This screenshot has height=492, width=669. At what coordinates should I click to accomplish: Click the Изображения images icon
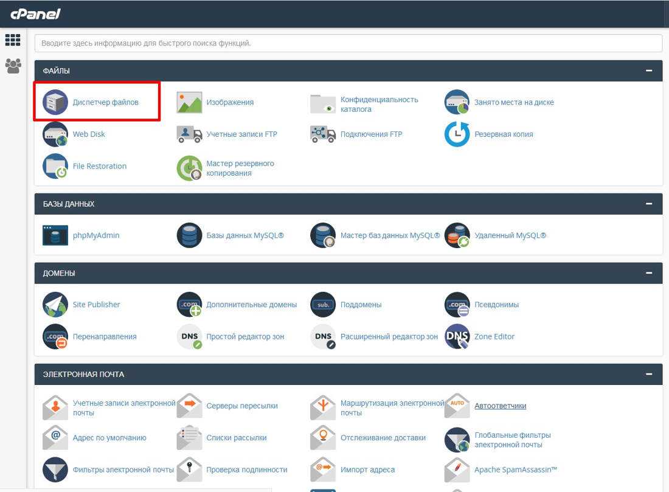189,102
